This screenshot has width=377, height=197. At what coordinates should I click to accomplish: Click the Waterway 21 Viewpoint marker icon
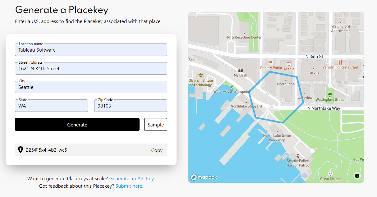click(232, 87)
